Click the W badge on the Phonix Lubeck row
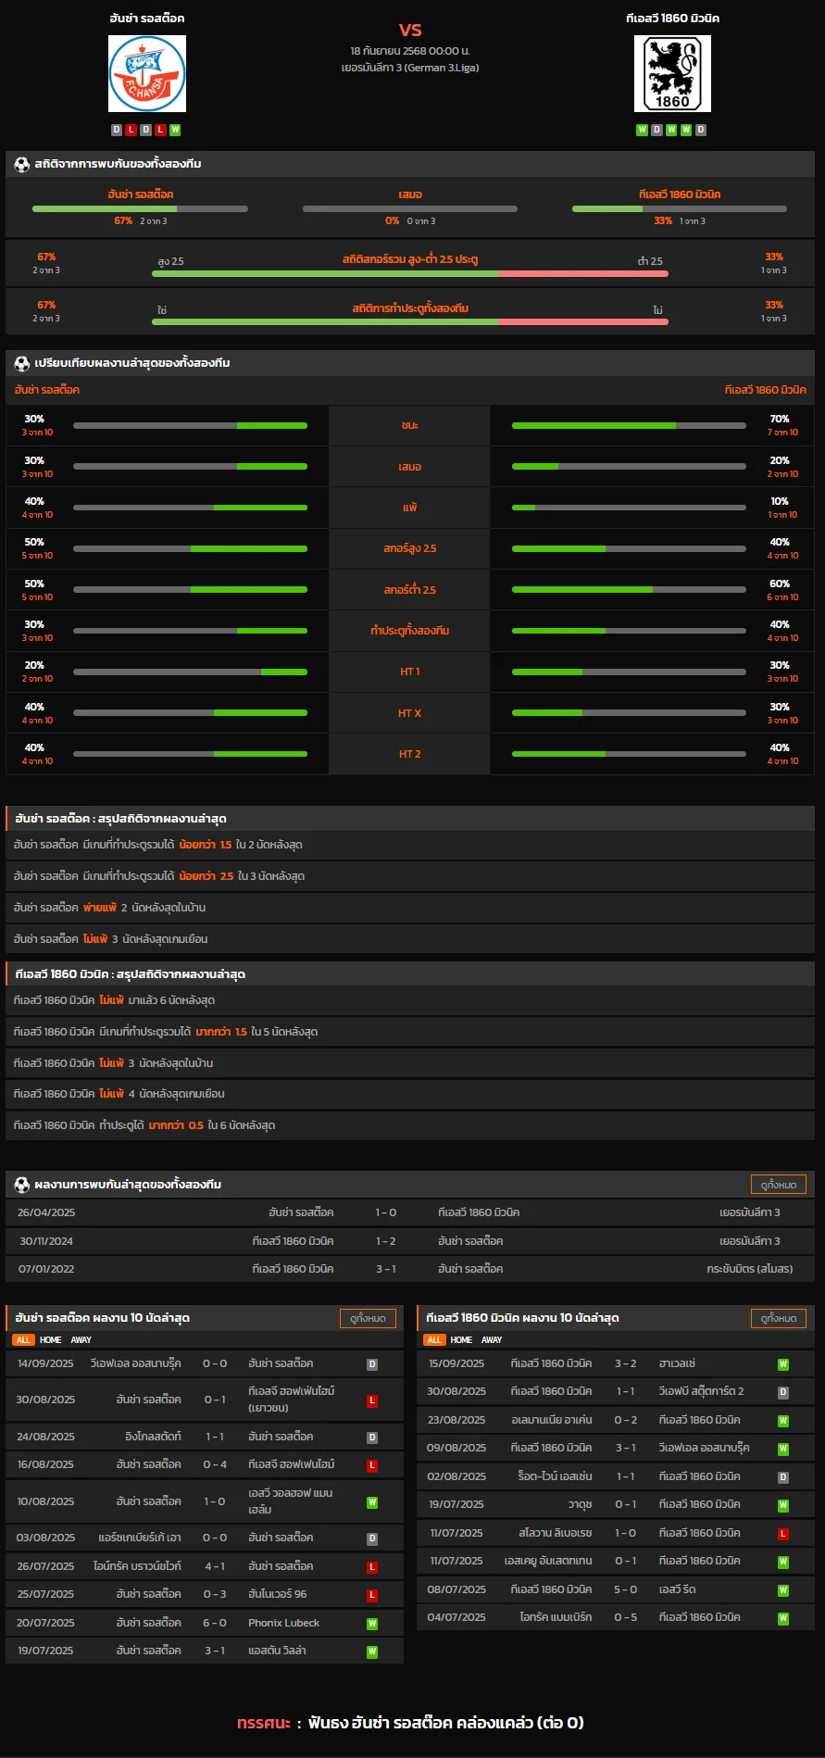This screenshot has height=1758, width=825. (x=372, y=1624)
